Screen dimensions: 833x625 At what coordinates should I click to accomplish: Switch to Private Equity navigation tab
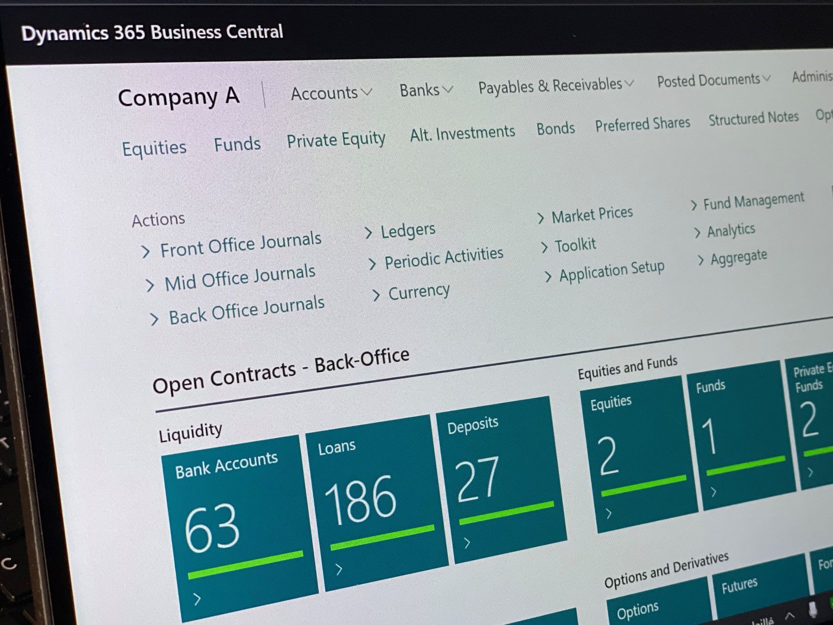click(336, 140)
